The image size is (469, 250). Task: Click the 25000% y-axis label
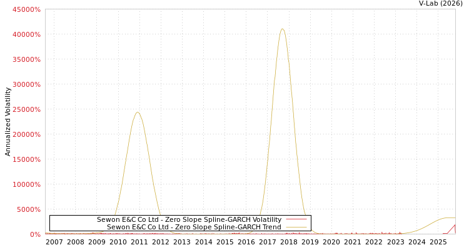click(x=26, y=110)
